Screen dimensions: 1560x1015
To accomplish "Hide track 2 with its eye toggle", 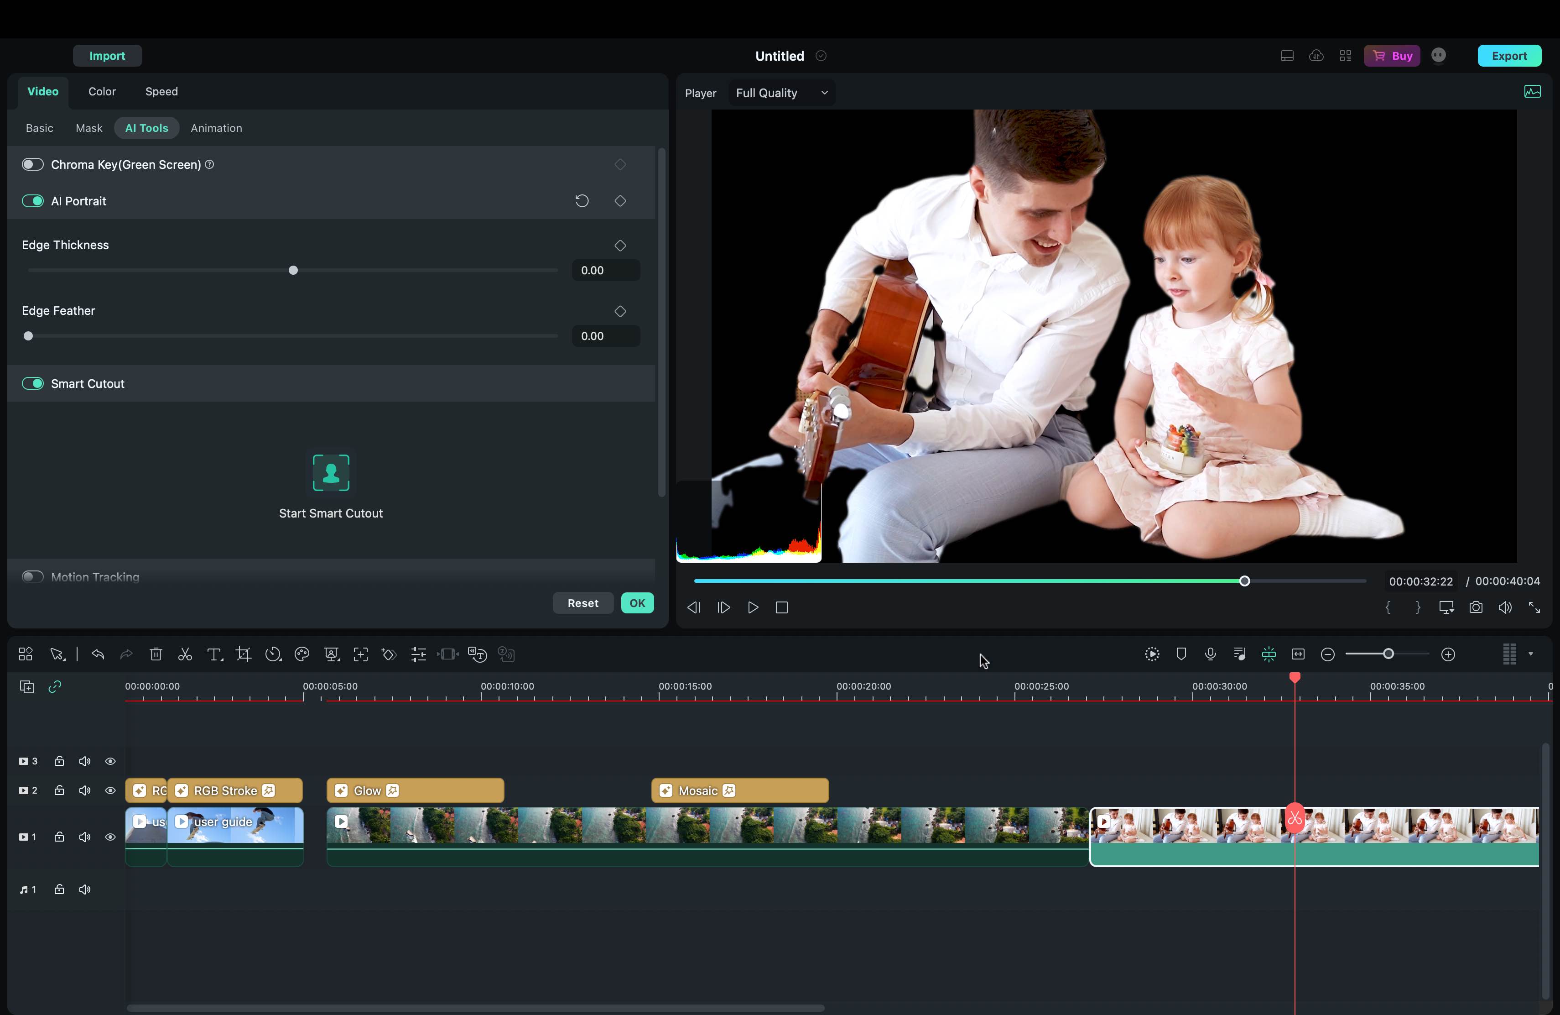I will [x=110, y=790].
